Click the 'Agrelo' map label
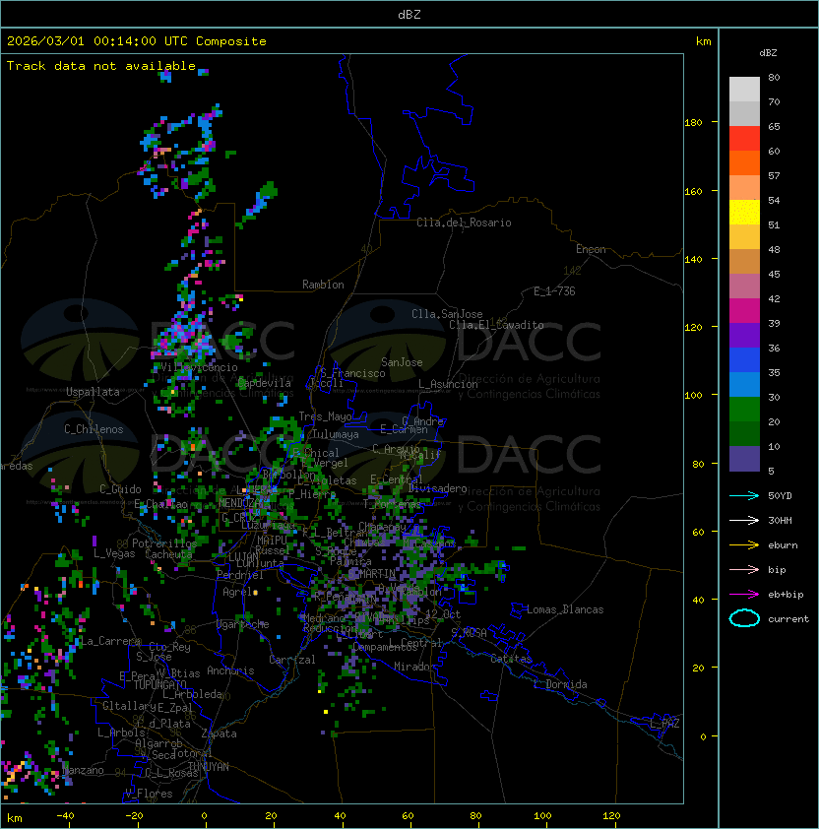Viewport: 819px width, 829px height. [x=239, y=592]
